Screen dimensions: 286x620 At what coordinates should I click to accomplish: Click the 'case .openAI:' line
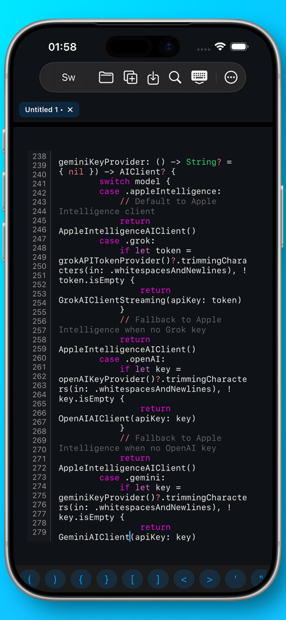(132, 360)
